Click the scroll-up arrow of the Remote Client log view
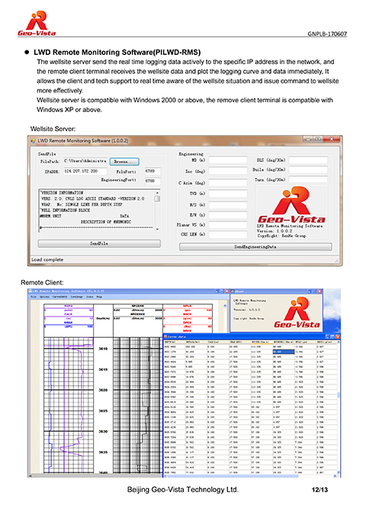 coord(225,306)
